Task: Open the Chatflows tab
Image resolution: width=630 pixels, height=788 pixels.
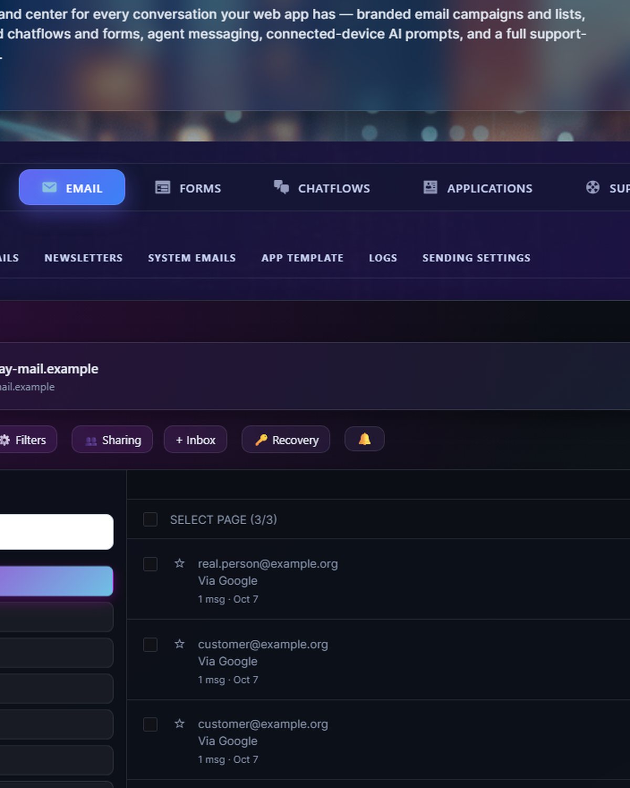Action: click(322, 188)
